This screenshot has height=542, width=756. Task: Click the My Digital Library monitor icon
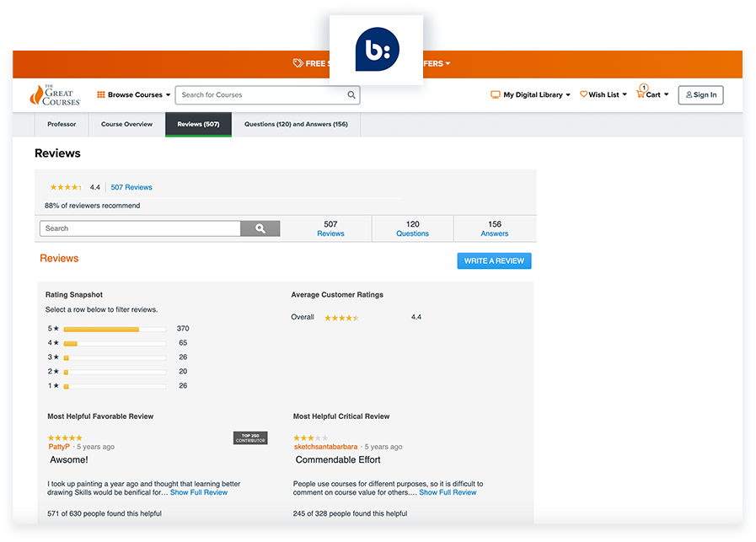pos(496,95)
